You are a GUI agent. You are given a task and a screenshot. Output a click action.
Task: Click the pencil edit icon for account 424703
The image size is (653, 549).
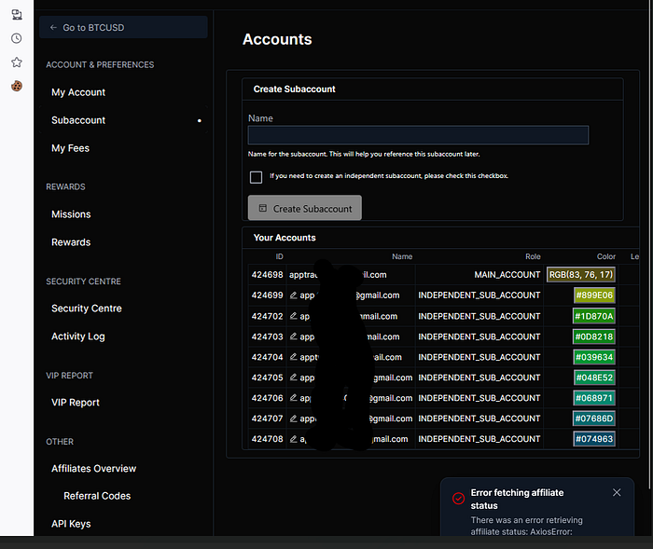click(294, 336)
